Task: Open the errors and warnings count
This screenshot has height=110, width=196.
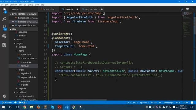Action: [23, 103]
